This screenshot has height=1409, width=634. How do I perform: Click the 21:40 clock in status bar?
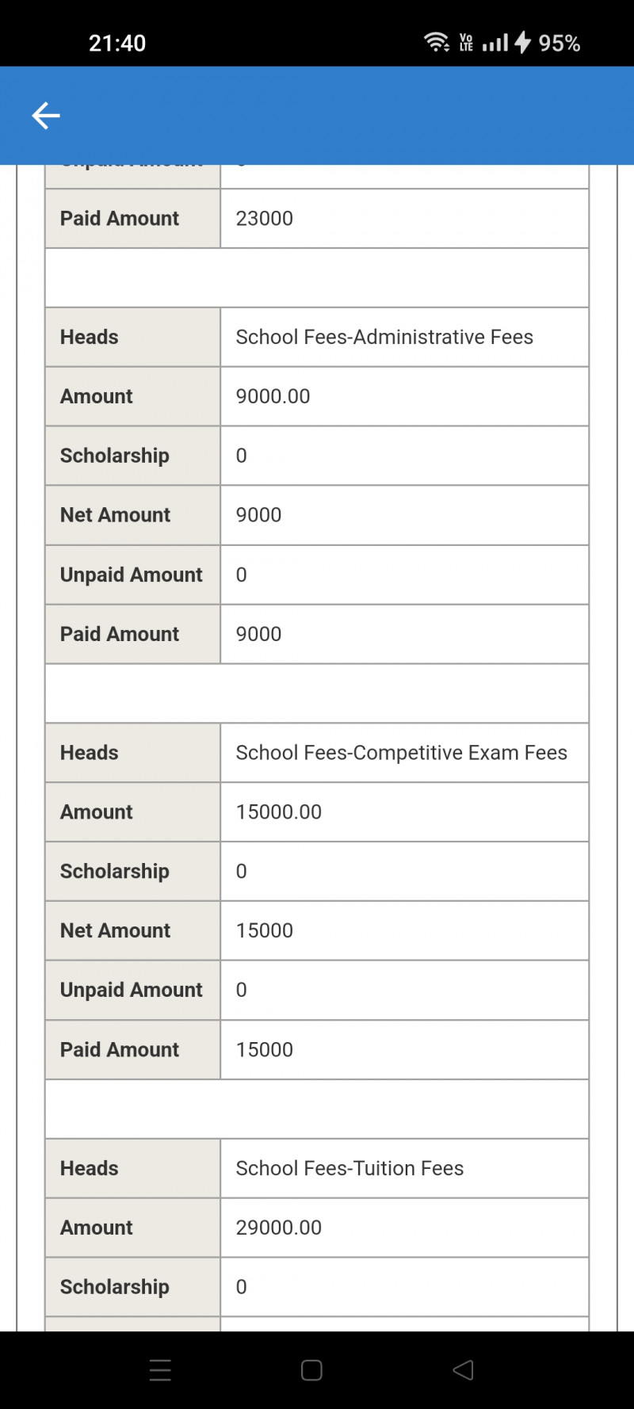pos(117,43)
